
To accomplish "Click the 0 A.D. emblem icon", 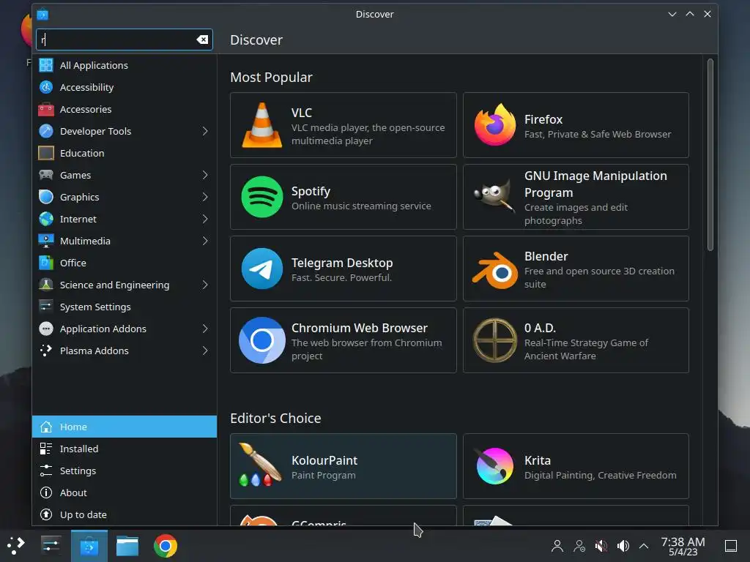I will click(x=494, y=340).
